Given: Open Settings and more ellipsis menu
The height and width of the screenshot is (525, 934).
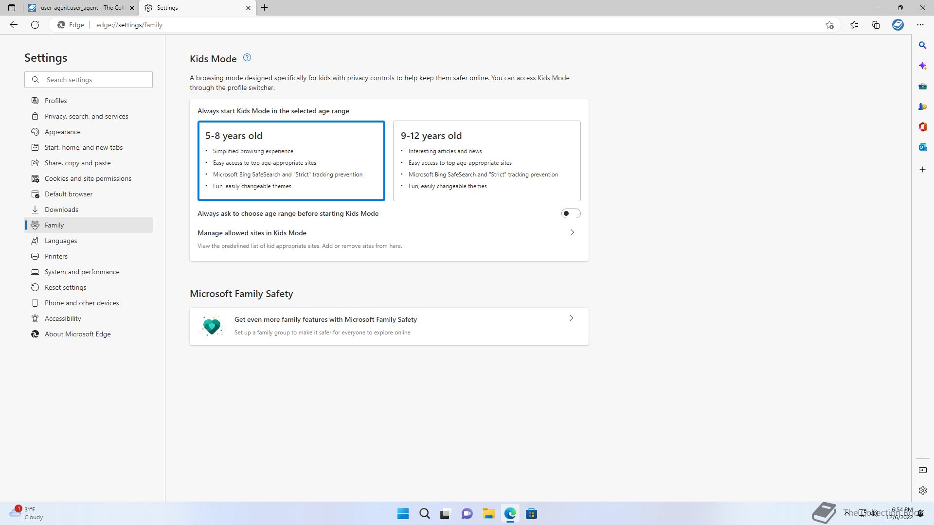Looking at the screenshot, I should [920, 25].
